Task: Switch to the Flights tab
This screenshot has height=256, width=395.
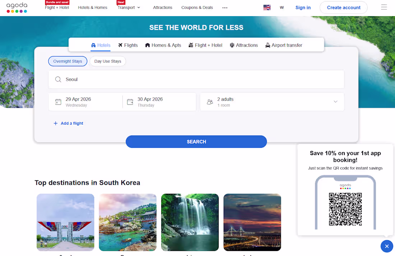Action: [128, 45]
